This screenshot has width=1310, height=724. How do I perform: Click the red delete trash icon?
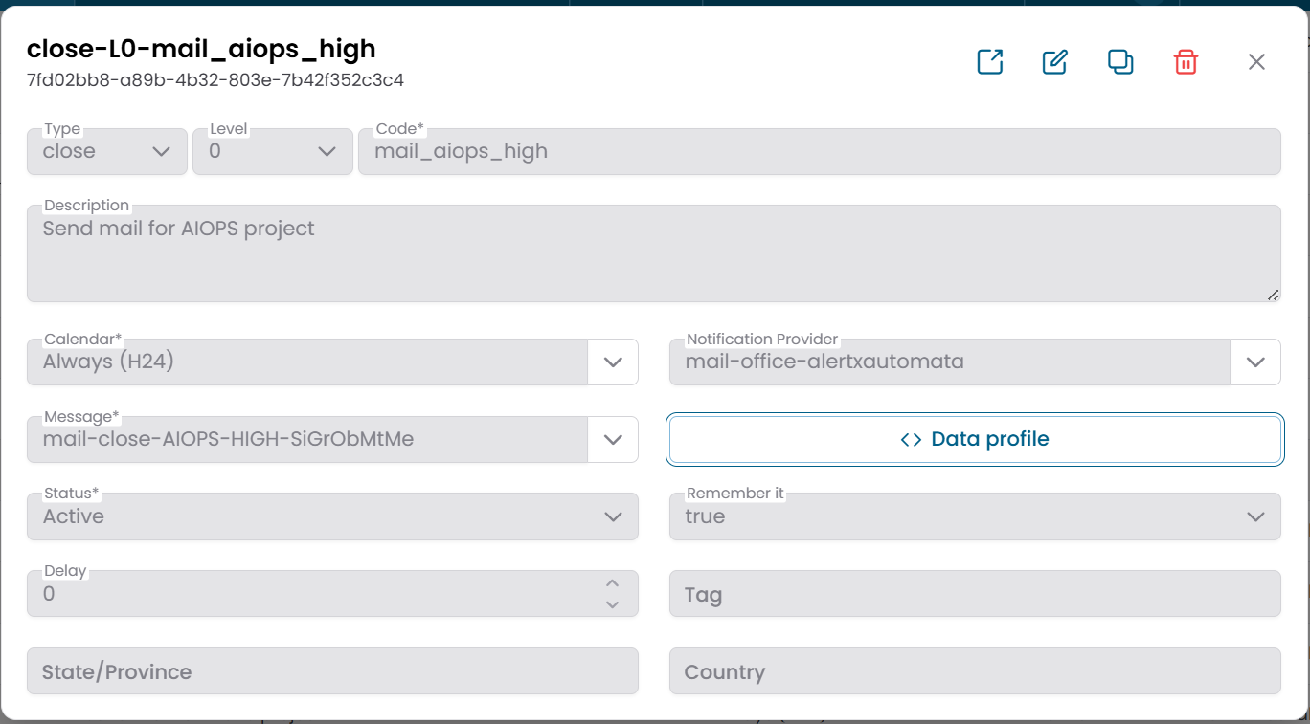tap(1186, 62)
